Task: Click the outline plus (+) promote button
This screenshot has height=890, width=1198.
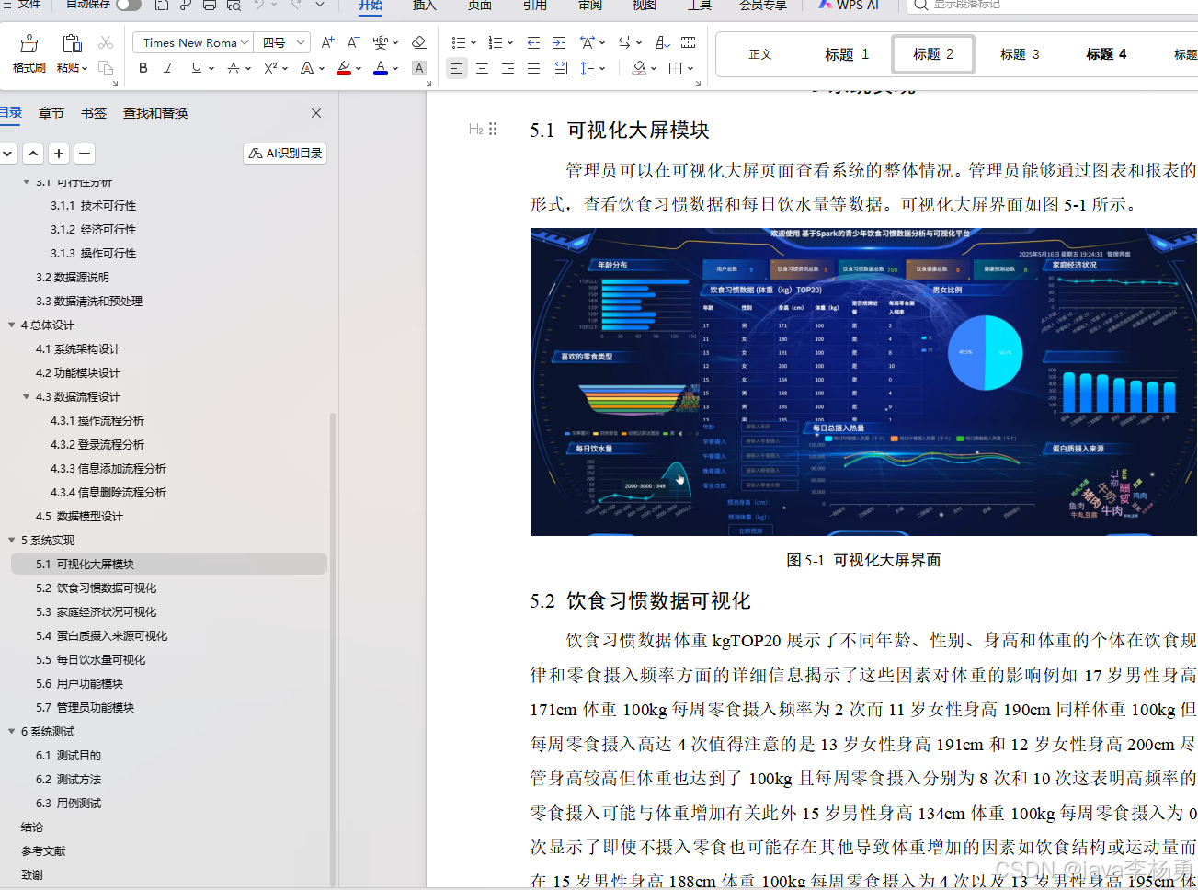Action: (x=59, y=154)
